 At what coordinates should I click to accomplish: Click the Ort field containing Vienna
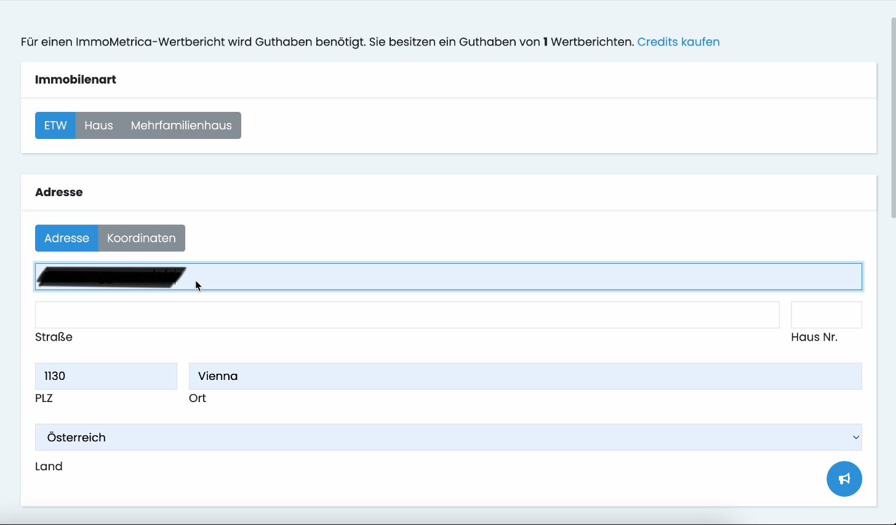click(x=525, y=376)
